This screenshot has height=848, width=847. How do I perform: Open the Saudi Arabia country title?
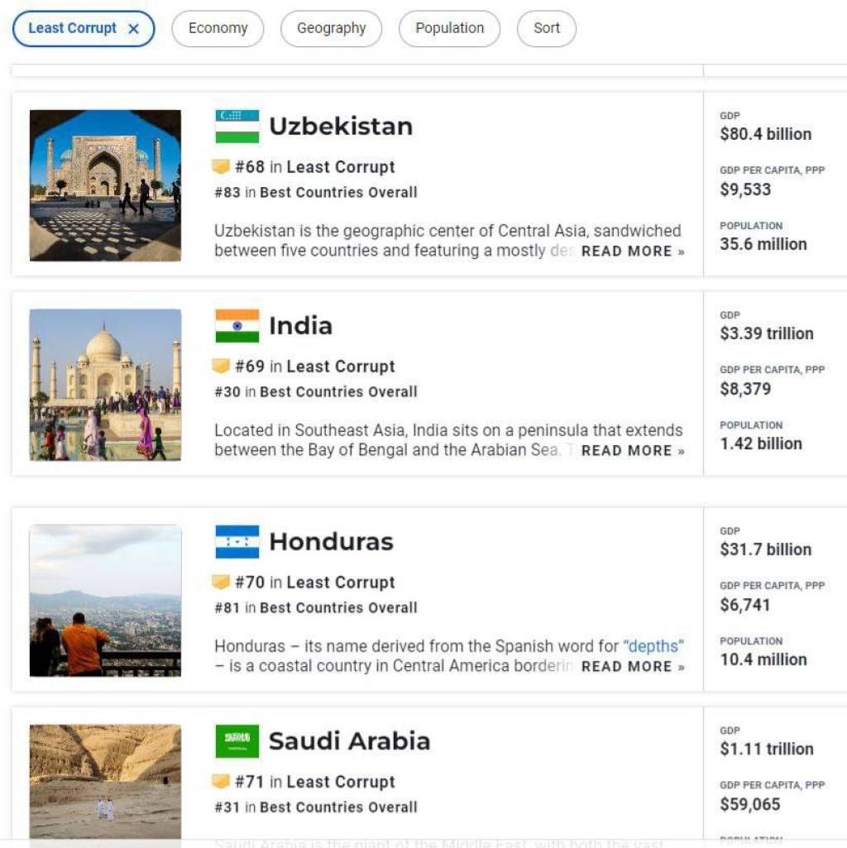(x=349, y=741)
